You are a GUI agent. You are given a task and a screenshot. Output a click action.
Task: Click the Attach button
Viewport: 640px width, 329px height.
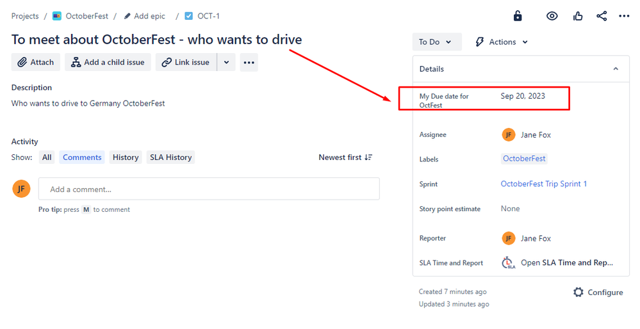click(35, 62)
